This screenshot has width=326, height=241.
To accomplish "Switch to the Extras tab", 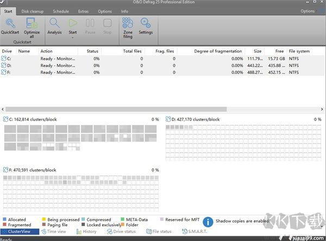I will [83, 11].
